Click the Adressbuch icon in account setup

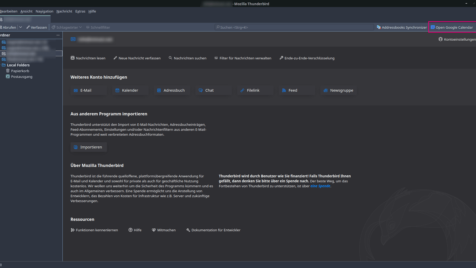(159, 90)
